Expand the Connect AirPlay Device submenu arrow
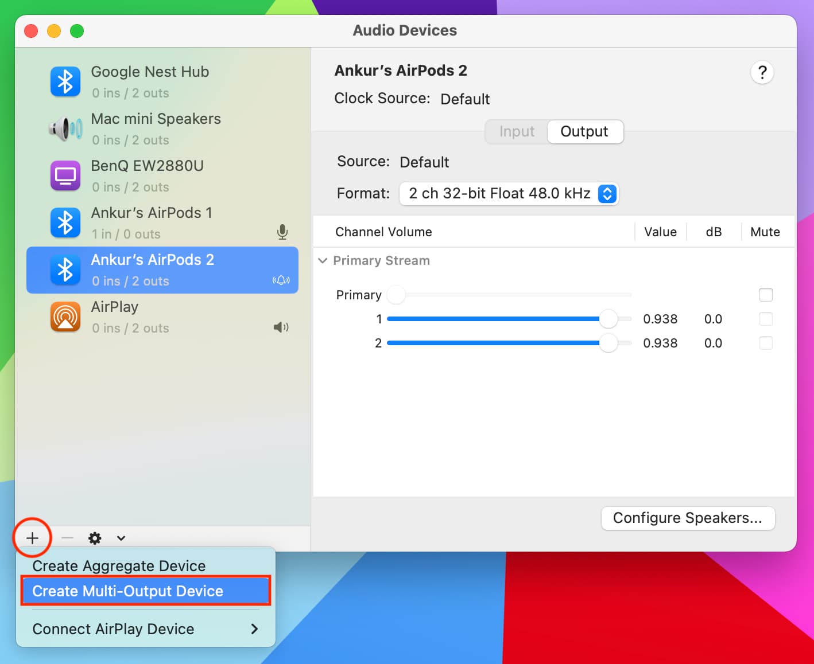The image size is (814, 664). [x=254, y=629]
